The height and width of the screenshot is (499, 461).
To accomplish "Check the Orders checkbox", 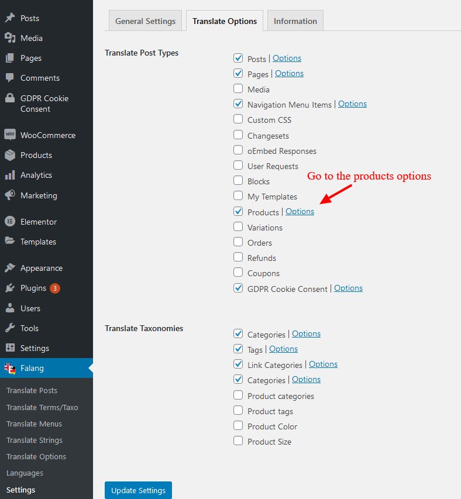I will [x=238, y=242].
